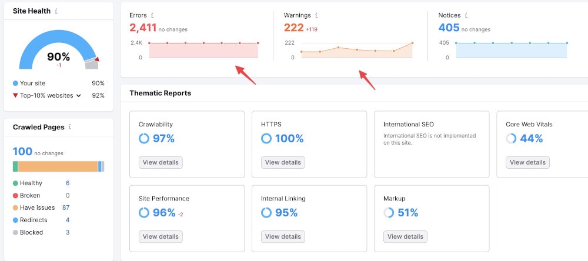This screenshot has width=588, height=261.
Task: Click the Internal Linking ring icon
Action: coord(266,213)
